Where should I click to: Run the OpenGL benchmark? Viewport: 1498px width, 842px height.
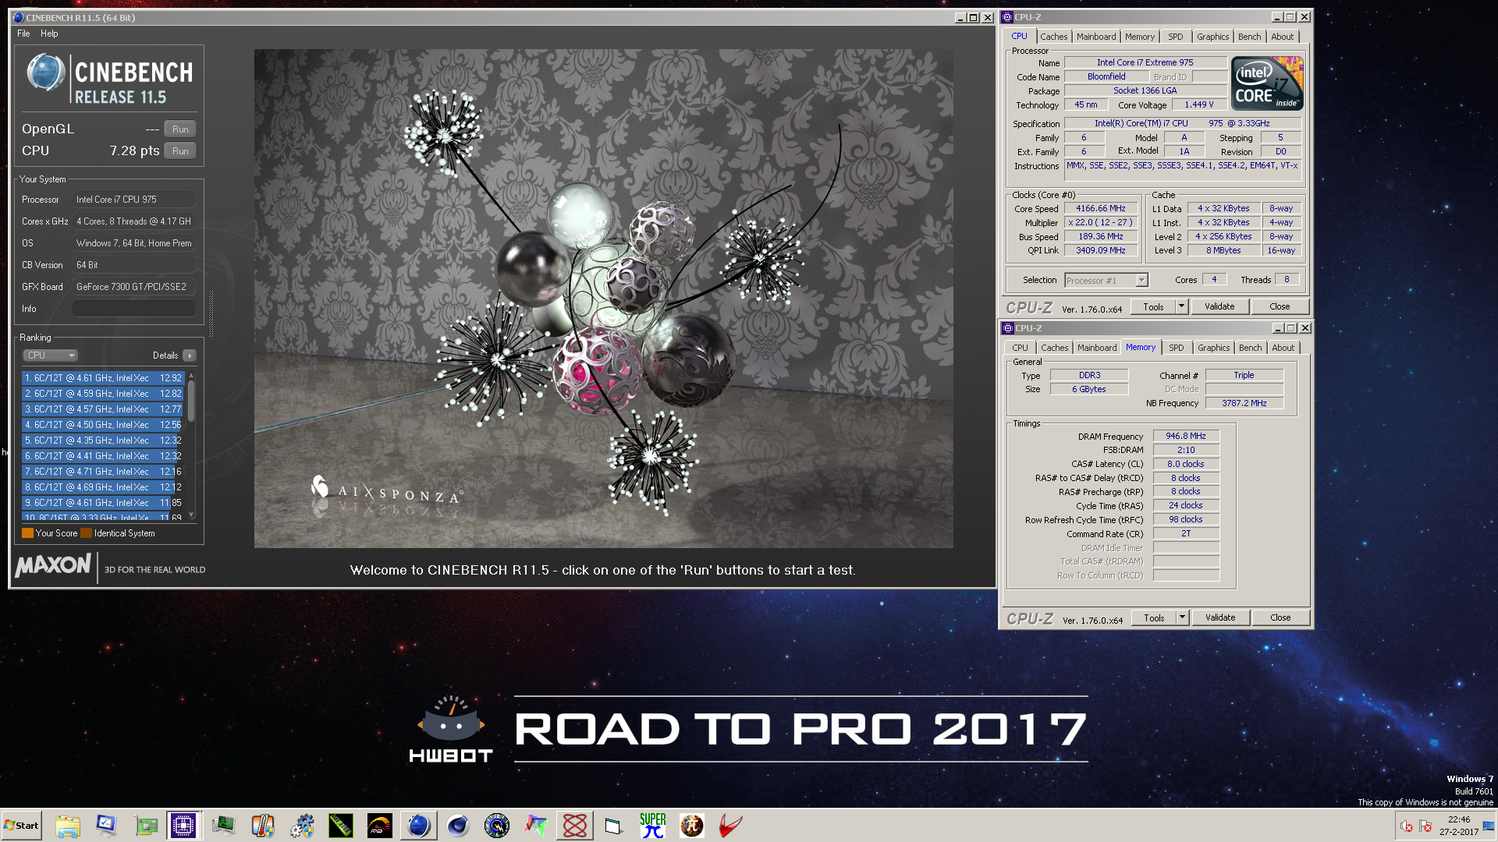coord(180,129)
